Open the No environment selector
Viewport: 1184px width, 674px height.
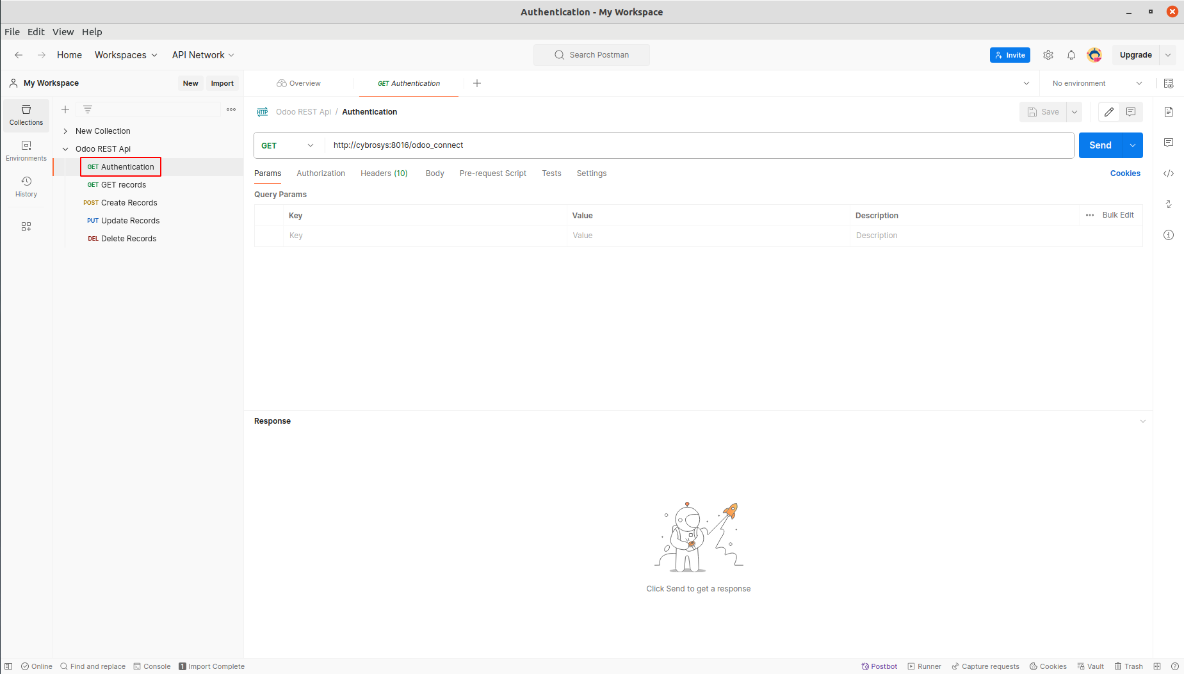click(1097, 83)
